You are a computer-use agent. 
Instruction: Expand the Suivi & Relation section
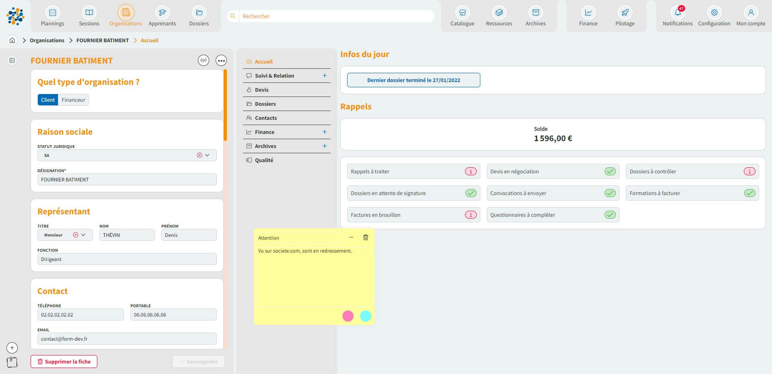click(325, 75)
